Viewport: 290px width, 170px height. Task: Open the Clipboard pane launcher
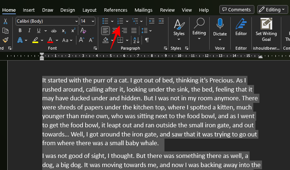click(x=9, y=49)
